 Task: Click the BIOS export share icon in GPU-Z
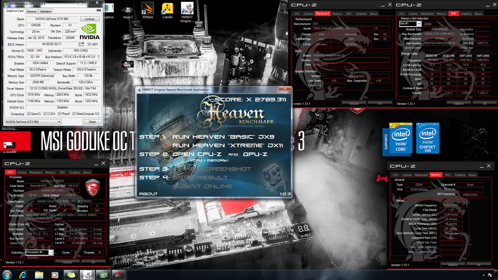81,44
